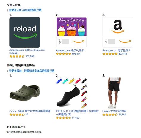Open the reload gift card image
The height and width of the screenshot is (138, 141).
click(x=25, y=32)
